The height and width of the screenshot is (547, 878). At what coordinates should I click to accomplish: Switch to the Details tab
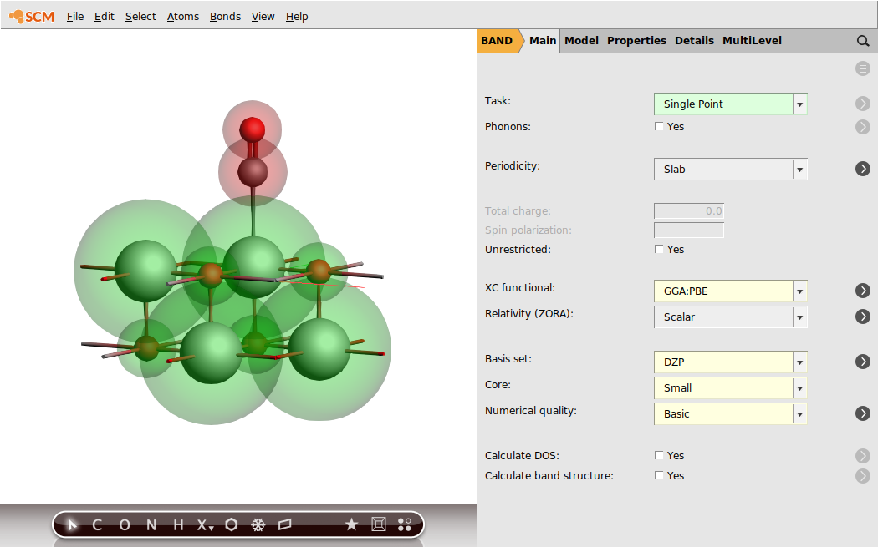[x=694, y=40]
